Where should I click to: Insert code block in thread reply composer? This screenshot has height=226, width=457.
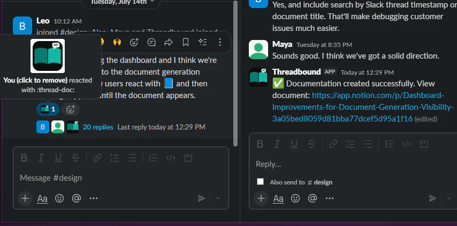point(424,144)
